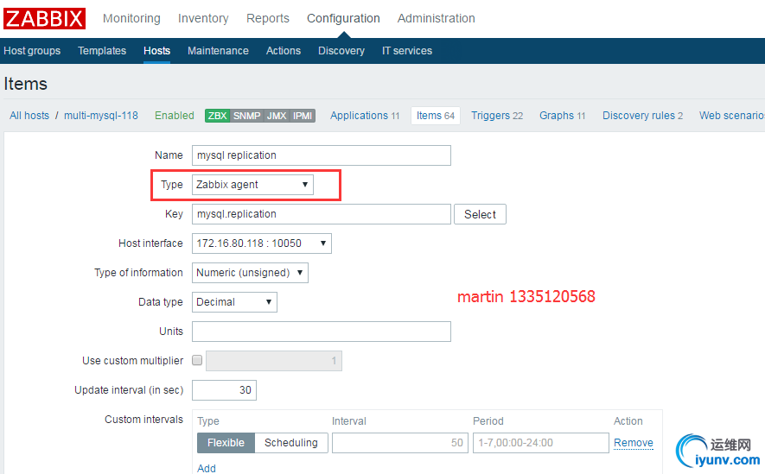Click the All hosts breadcrumb link
Viewport: 765px width, 474px height.
pyautogui.click(x=29, y=116)
